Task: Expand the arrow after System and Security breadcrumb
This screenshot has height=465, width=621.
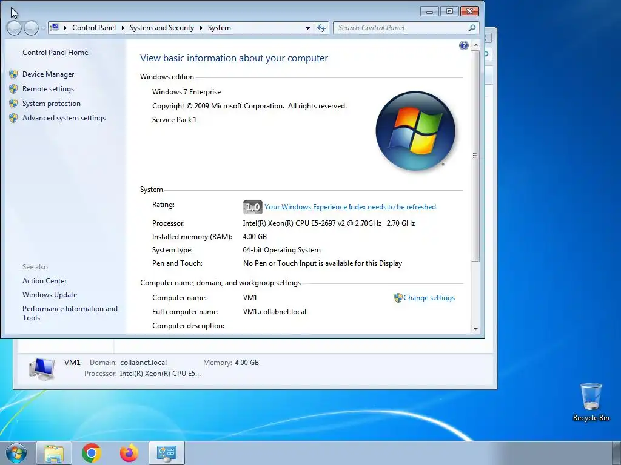Action: [201, 28]
